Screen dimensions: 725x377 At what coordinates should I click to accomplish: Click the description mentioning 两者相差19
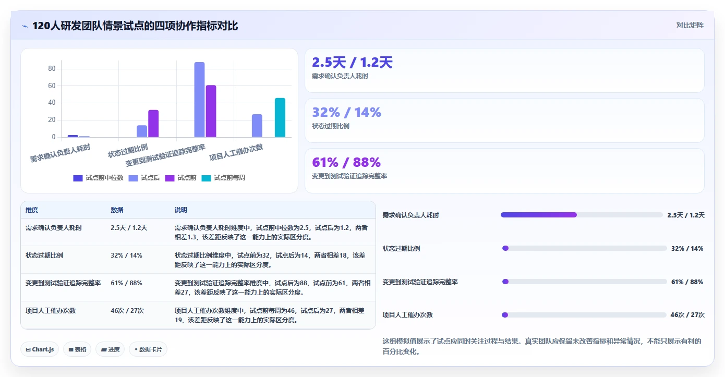[270, 315]
